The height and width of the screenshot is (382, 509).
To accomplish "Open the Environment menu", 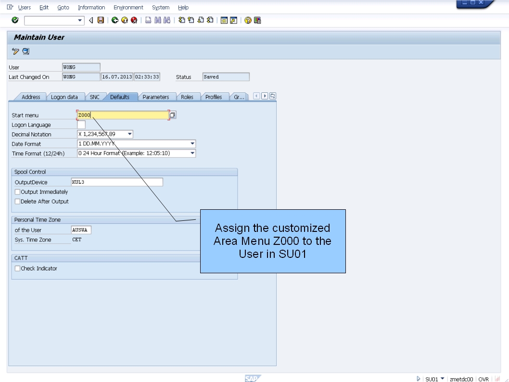I will click(x=128, y=7).
